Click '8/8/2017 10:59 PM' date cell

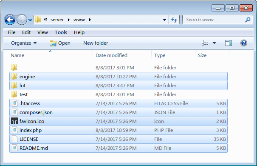click(116, 130)
